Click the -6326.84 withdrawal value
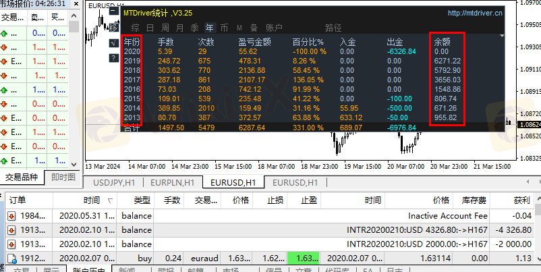 pyautogui.click(x=401, y=52)
